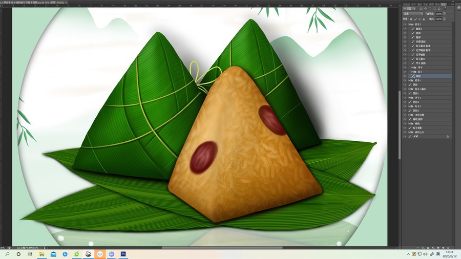Expand the 底纹山水 layer group
Image resolution: width=461 pixels, height=259 pixels.
(x=409, y=132)
